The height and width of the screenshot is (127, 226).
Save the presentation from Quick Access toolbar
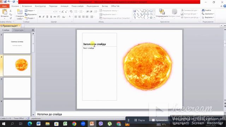pyautogui.click(x=5, y=1)
